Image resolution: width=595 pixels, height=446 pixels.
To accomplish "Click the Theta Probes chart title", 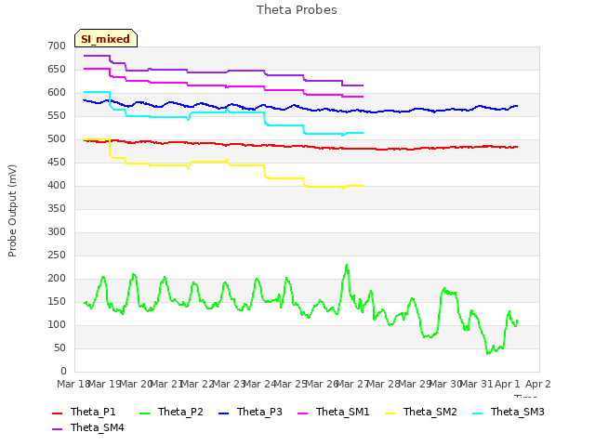I will (x=297, y=9).
